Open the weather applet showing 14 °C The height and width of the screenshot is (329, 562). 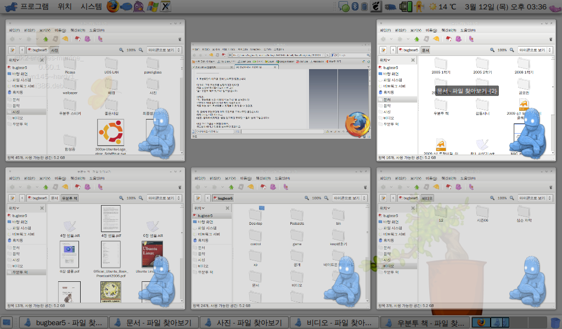443,7
